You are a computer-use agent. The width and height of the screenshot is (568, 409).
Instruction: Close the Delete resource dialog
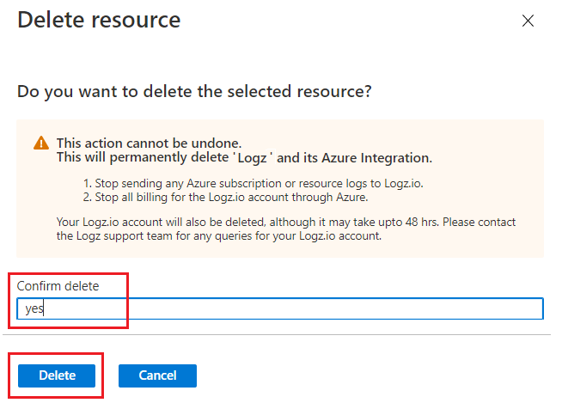click(x=528, y=21)
